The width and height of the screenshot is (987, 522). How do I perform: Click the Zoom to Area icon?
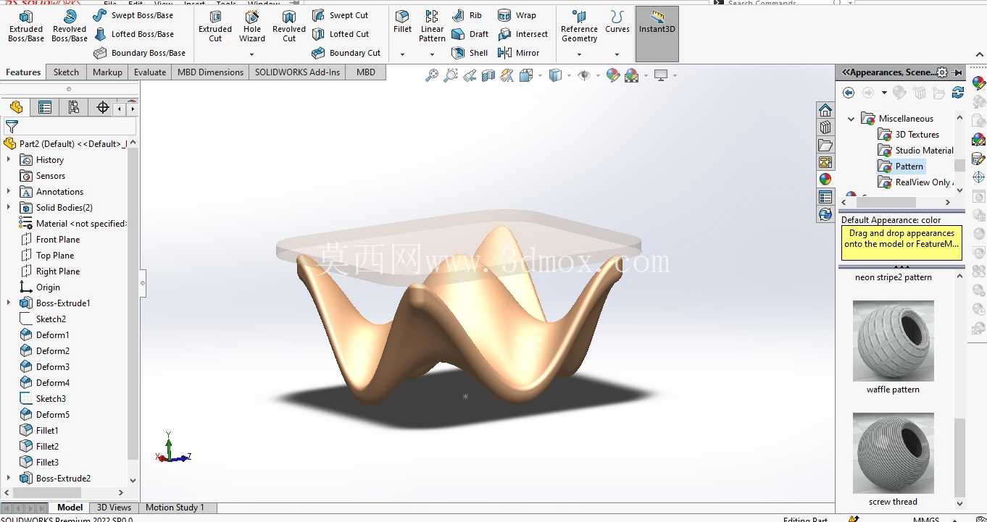point(451,75)
